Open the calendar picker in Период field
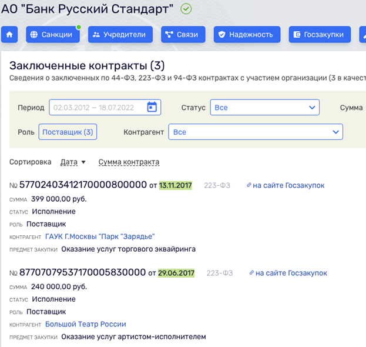This screenshot has width=366, height=347. [x=152, y=107]
